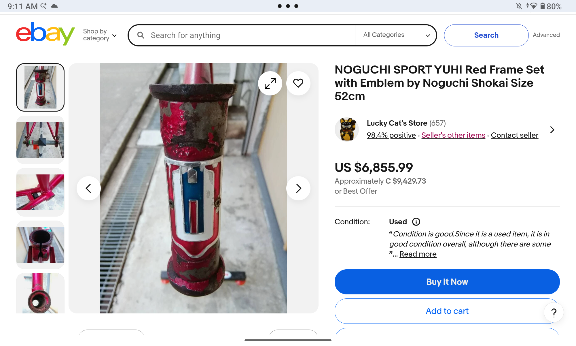Add the frame set to cart
Screen dimensions: 576x346
(x=447, y=311)
